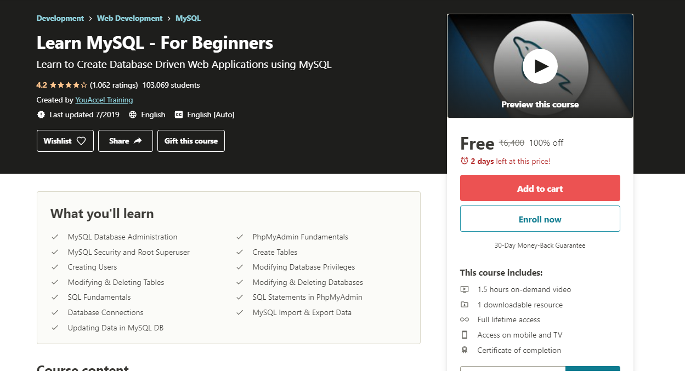Click the clock icon beside Last updated 7/2019
685x377 pixels.
pyautogui.click(x=41, y=115)
